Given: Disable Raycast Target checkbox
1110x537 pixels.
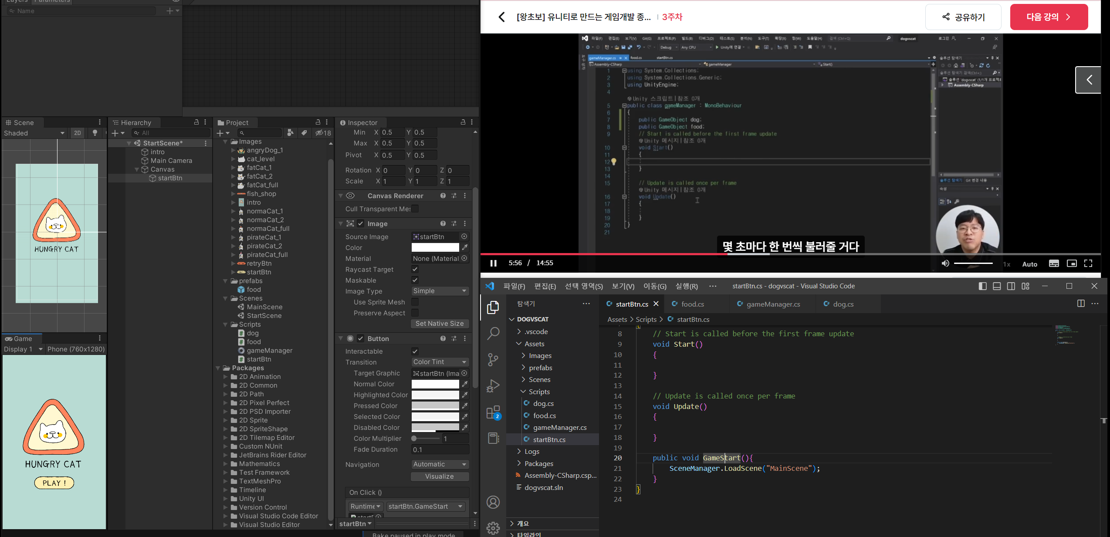Looking at the screenshot, I should (415, 269).
